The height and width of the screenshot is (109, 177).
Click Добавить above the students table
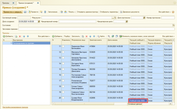coord(57,36)
